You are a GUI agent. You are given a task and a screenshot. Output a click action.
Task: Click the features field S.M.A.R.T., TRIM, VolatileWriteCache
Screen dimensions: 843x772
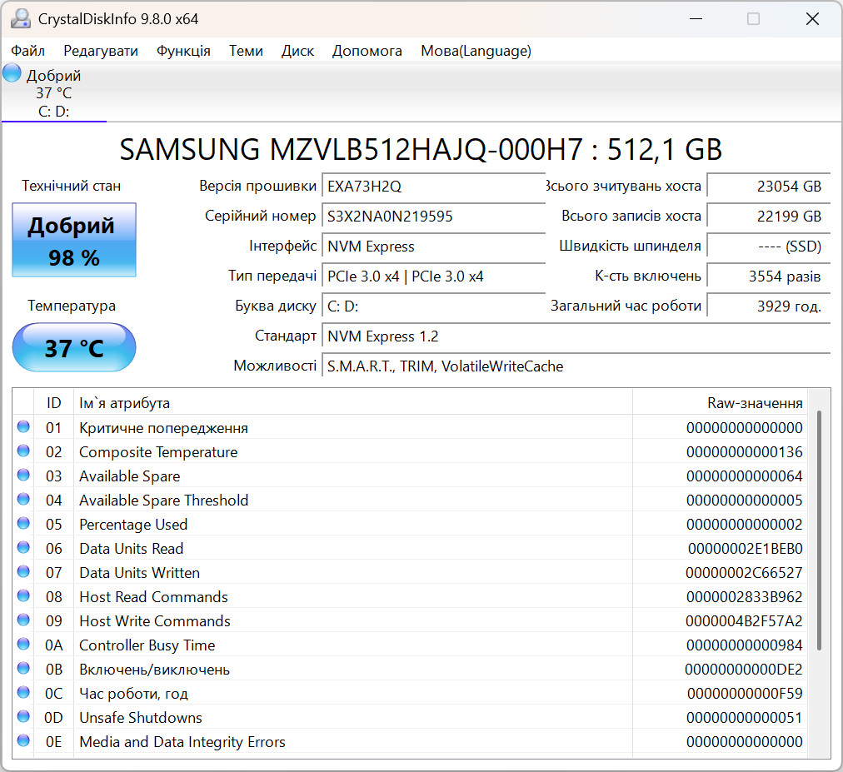pyautogui.click(x=576, y=366)
